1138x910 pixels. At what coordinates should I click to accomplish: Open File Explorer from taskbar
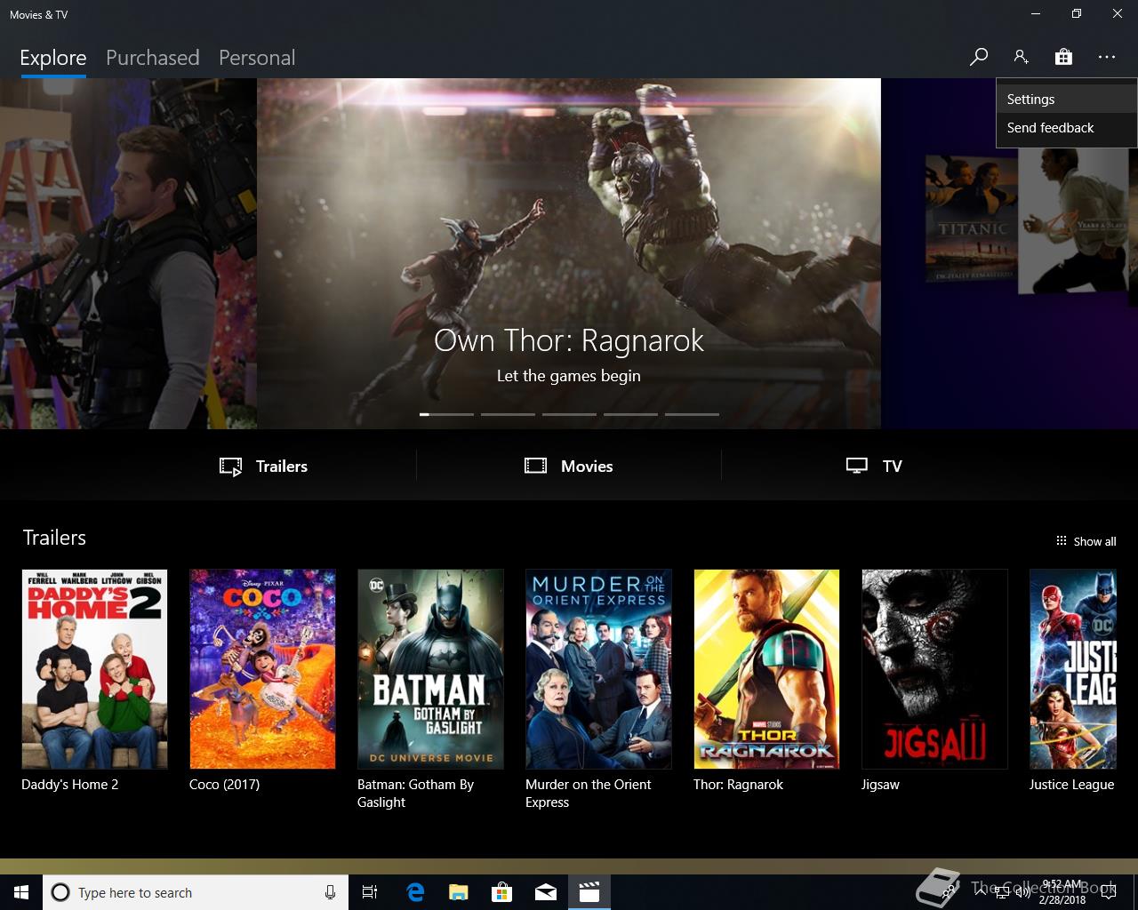459,892
